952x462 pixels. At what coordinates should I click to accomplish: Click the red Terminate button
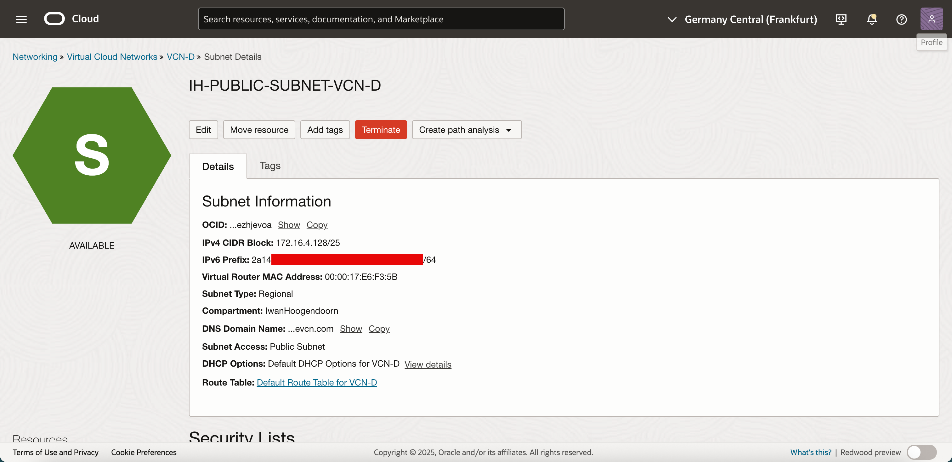[x=381, y=130]
